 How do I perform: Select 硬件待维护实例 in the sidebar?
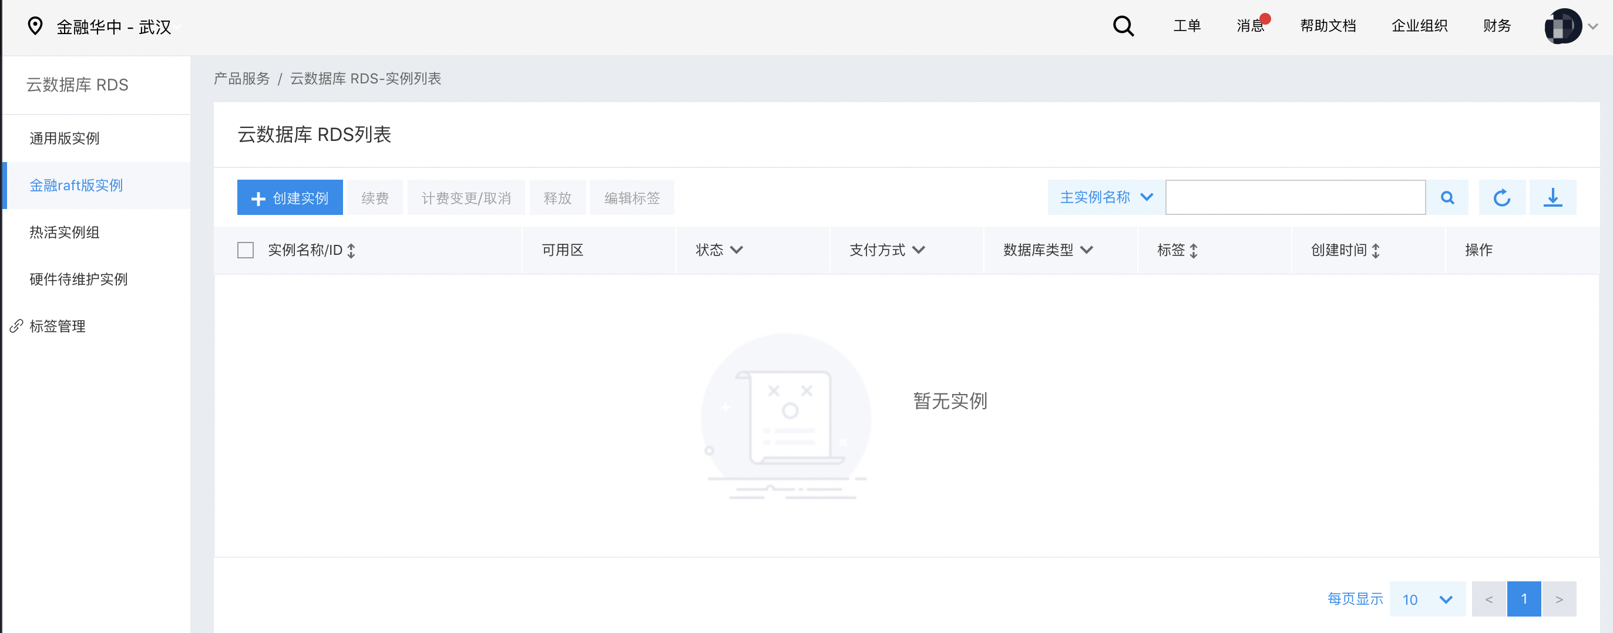(97, 280)
